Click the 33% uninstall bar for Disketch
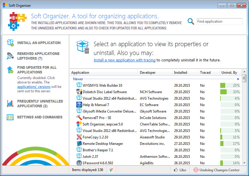Screen dimensions: 249x176 pos(230,92)
